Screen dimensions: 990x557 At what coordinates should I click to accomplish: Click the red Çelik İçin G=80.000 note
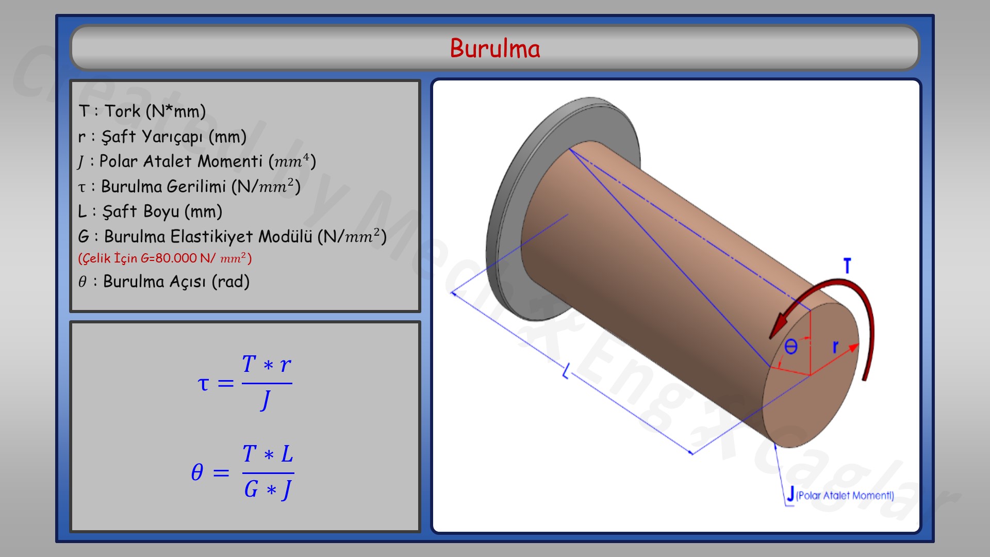[x=164, y=257]
